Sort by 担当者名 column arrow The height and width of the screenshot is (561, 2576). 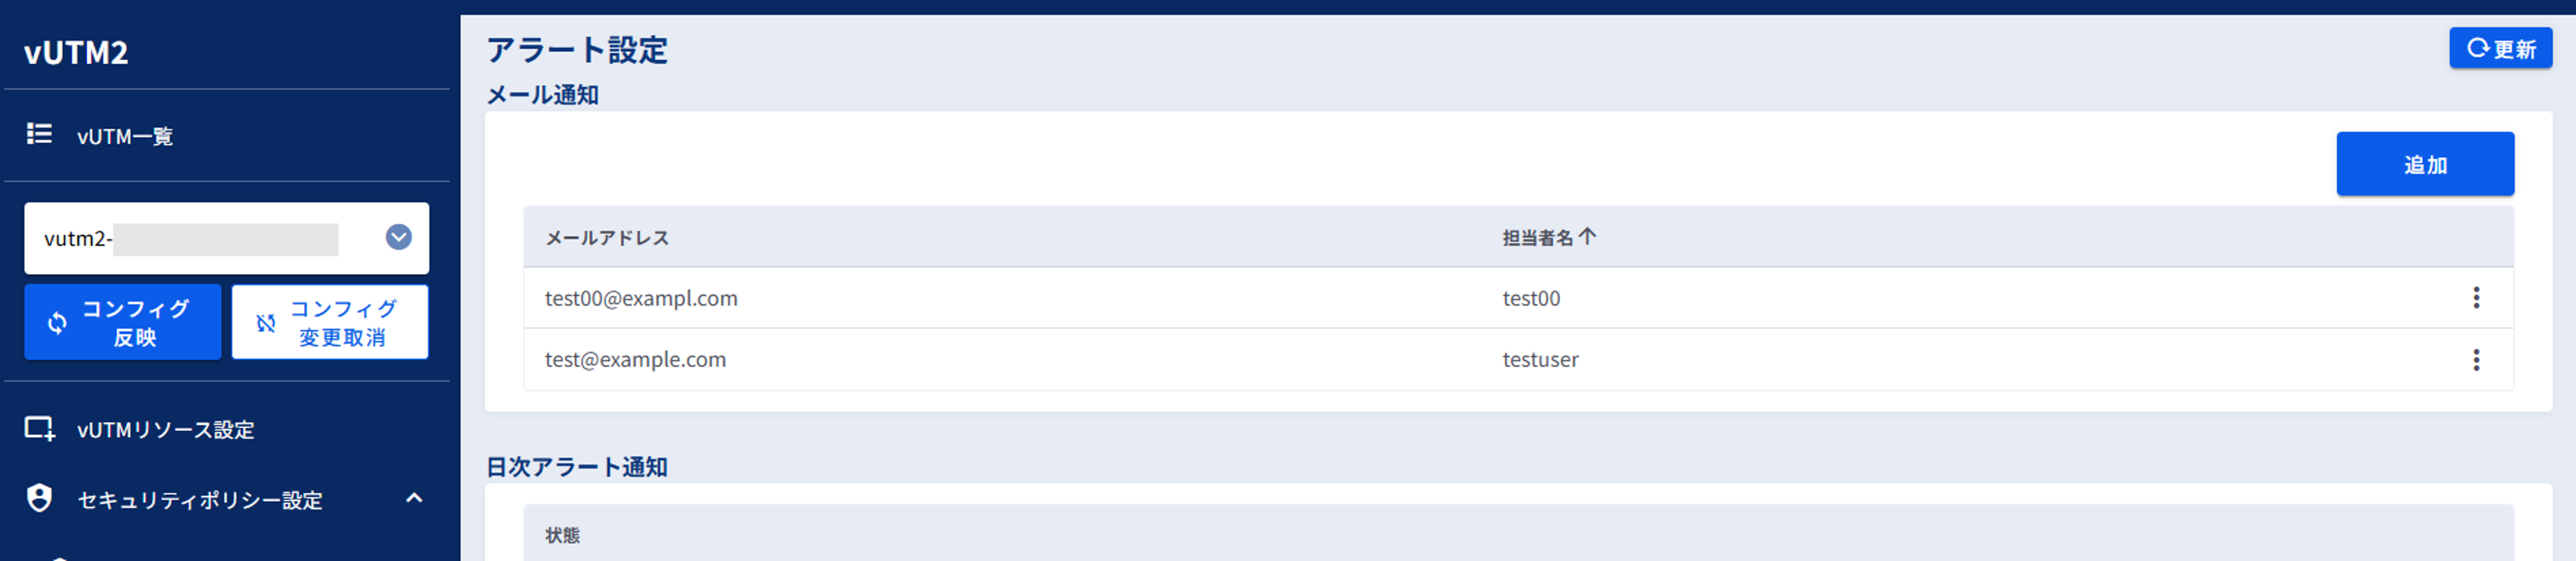[1588, 237]
